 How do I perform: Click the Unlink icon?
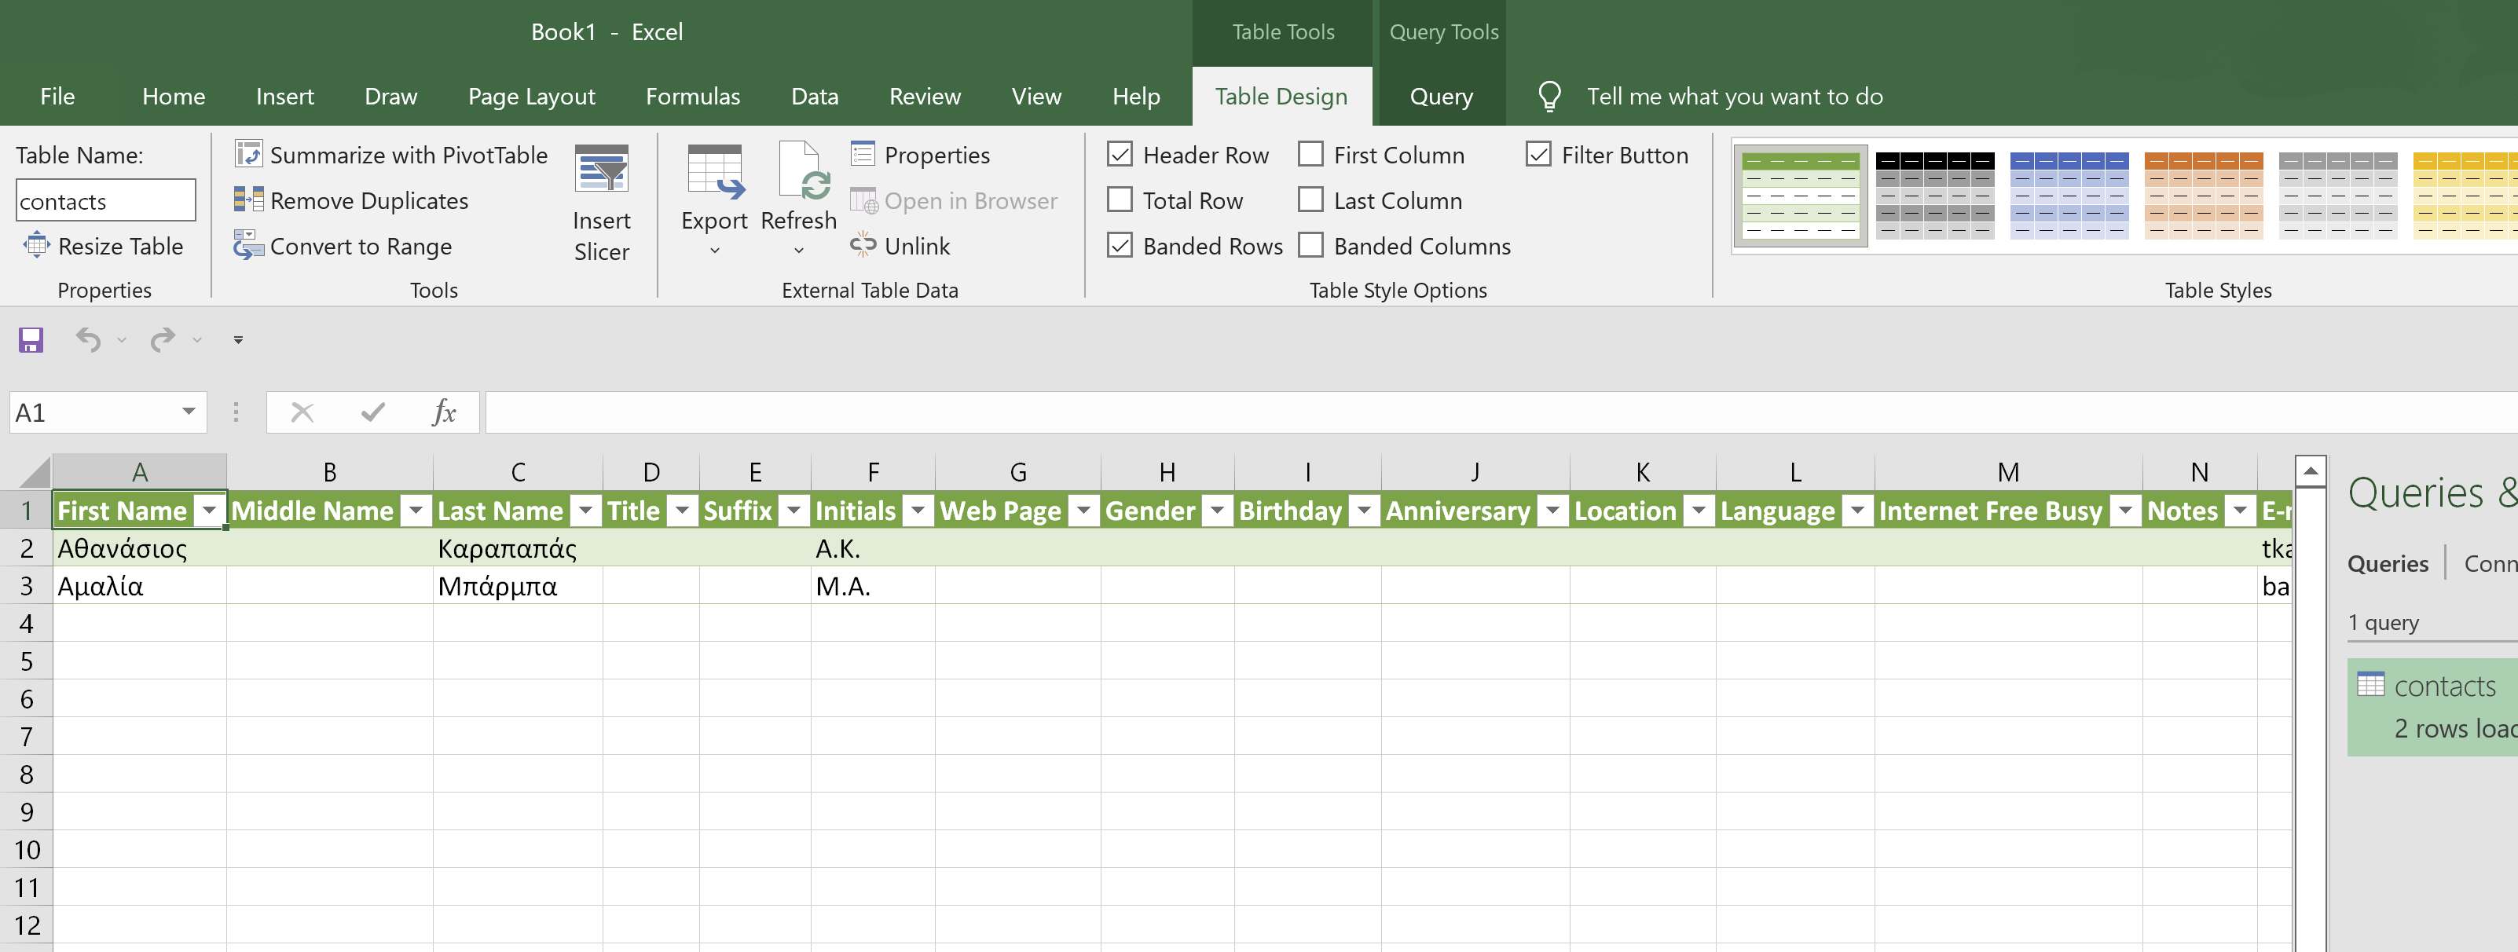pyautogui.click(x=900, y=245)
